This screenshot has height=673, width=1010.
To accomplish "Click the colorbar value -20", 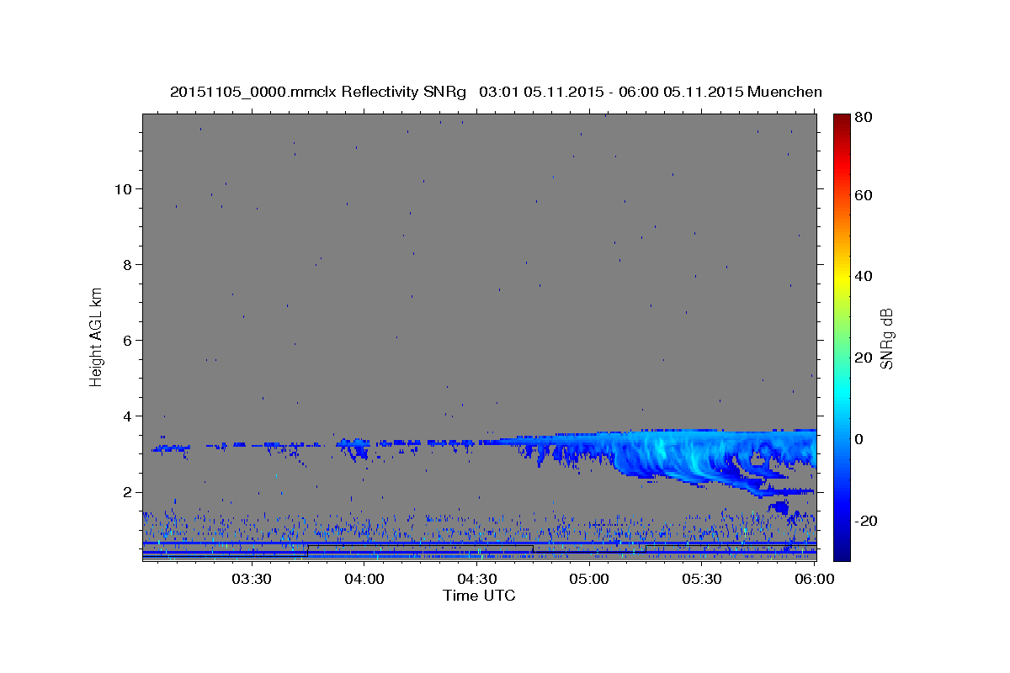I will tap(866, 520).
